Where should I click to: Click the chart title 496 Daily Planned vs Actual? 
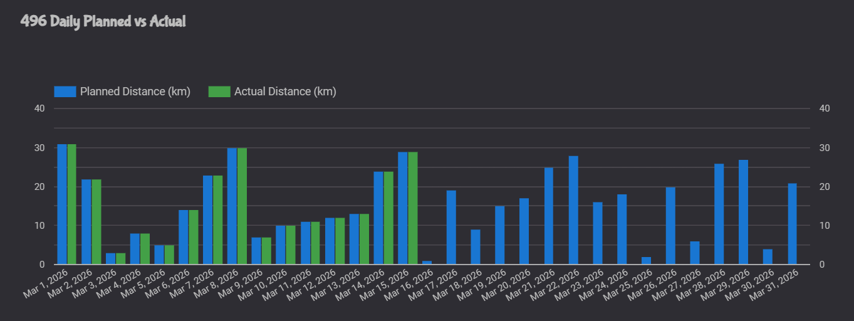103,21
